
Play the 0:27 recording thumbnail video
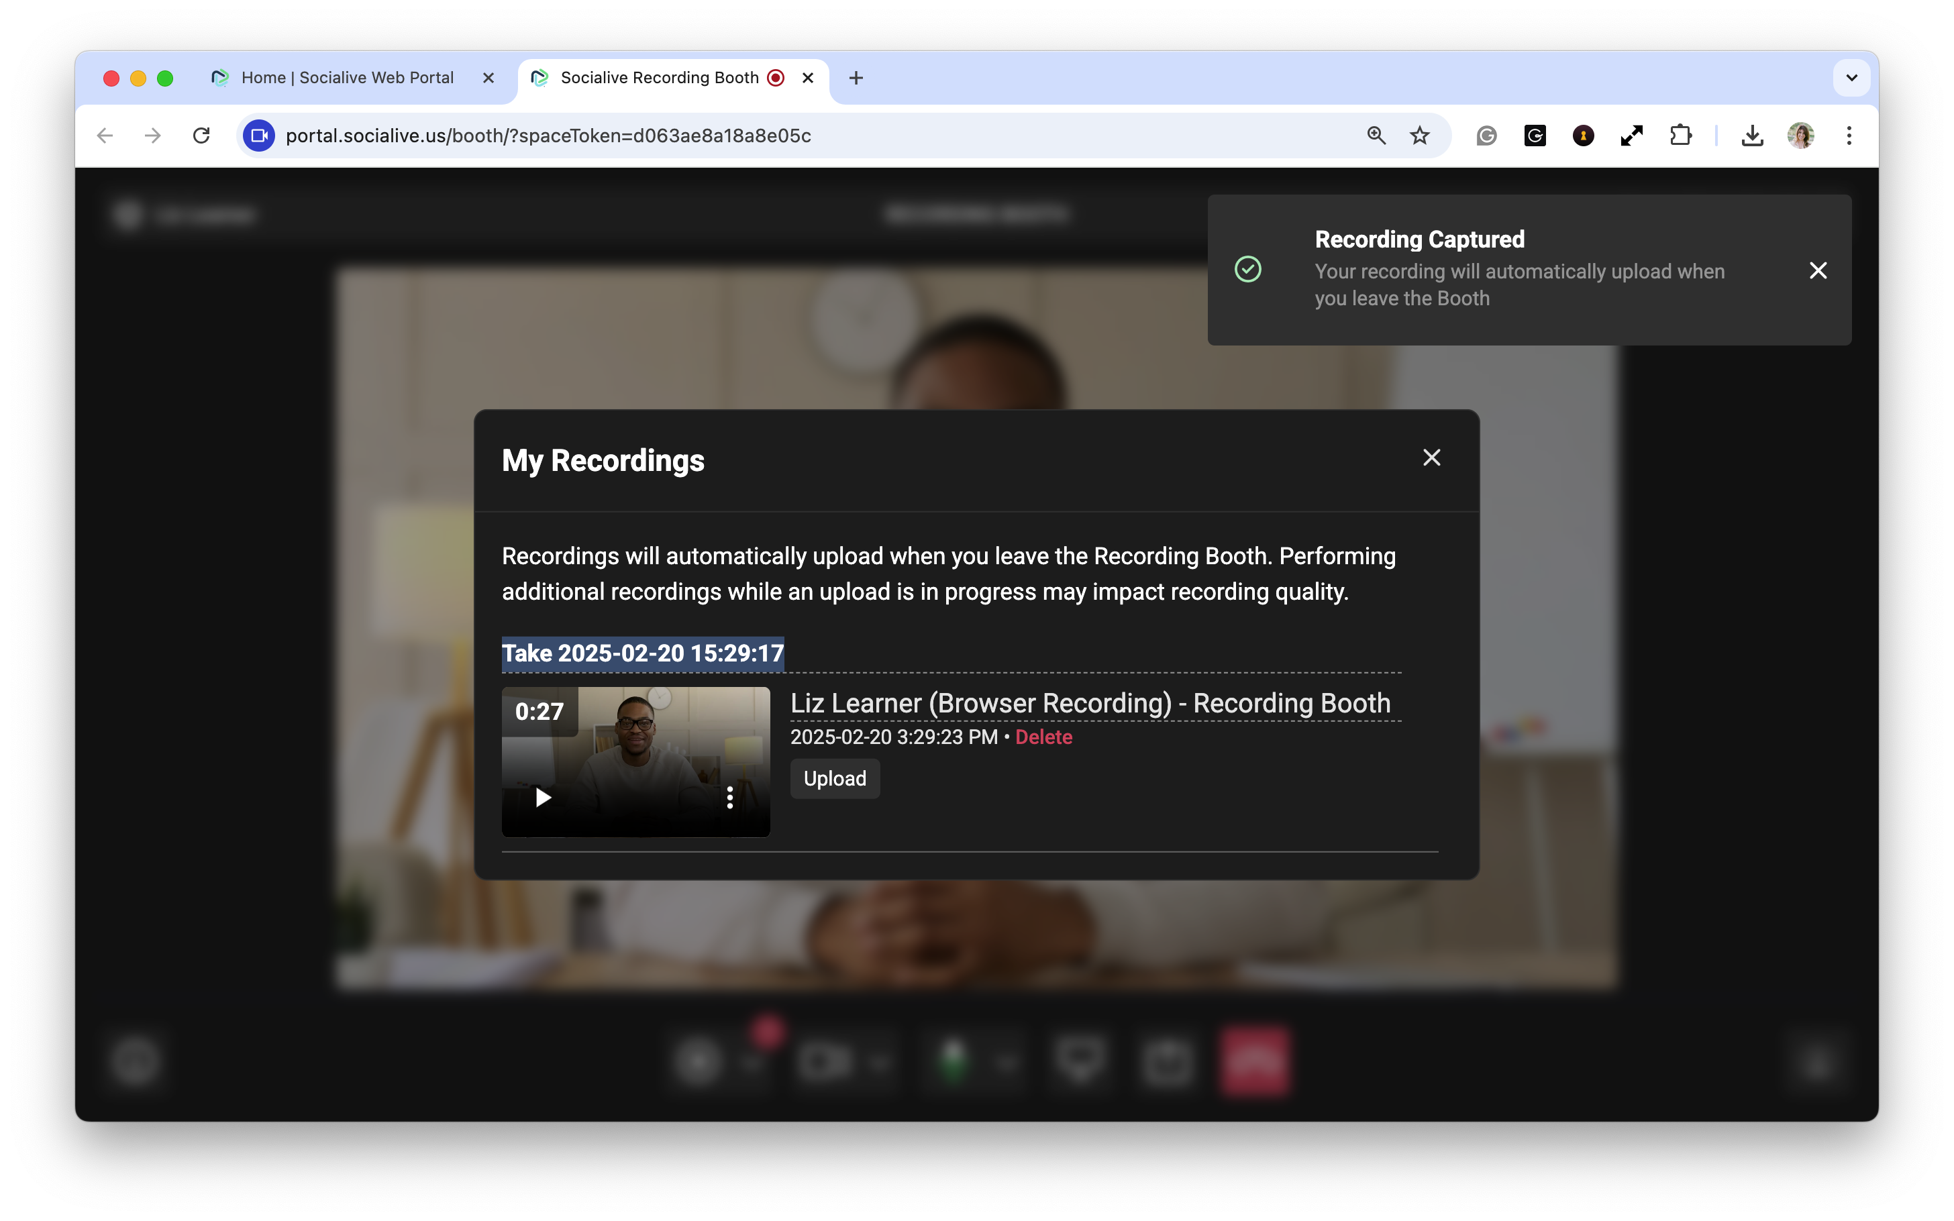pyautogui.click(x=544, y=798)
